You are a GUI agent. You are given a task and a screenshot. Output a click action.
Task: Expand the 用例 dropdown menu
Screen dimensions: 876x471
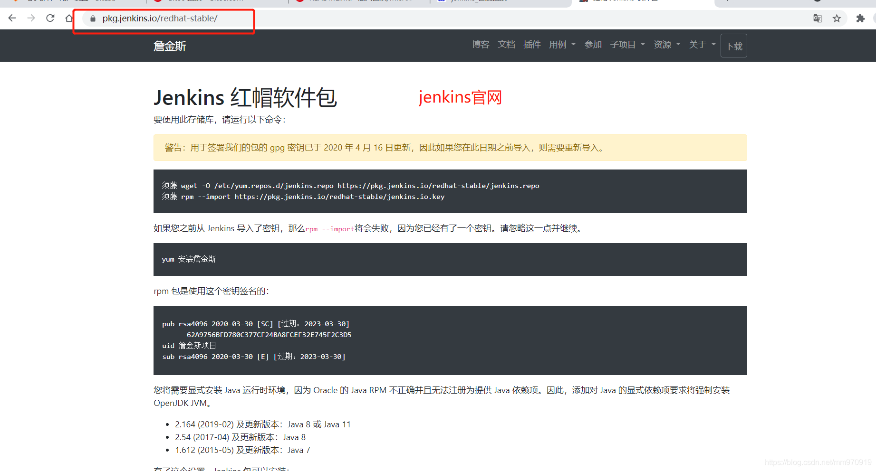pos(562,45)
